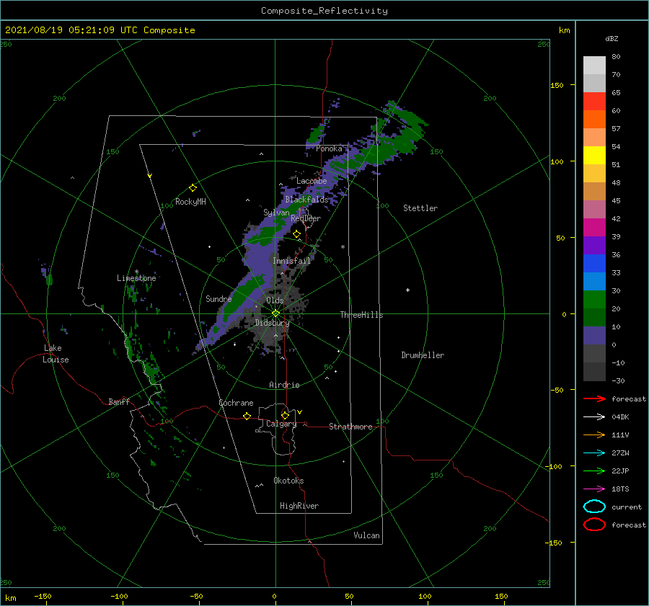
Task: Click the Lake Louise label
Action: click(x=56, y=354)
